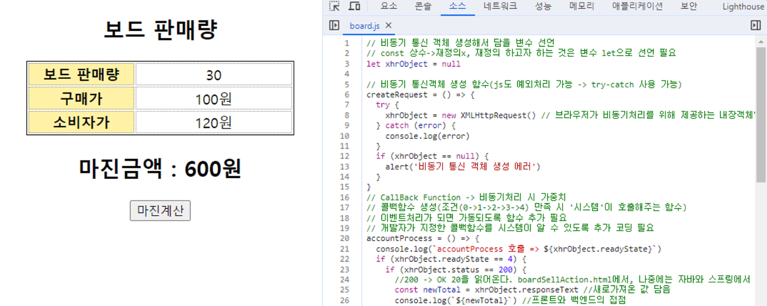The height and width of the screenshot is (306, 767).
Task: Close the board.js file tab
Action: (x=389, y=25)
